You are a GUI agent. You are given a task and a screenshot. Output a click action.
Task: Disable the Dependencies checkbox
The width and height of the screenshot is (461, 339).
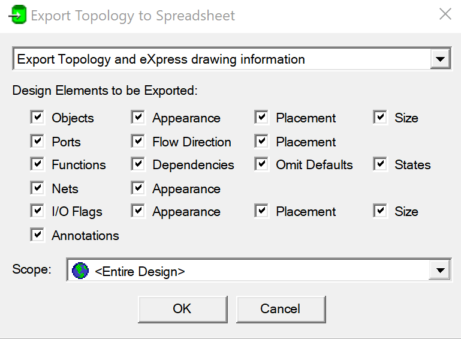coord(138,164)
